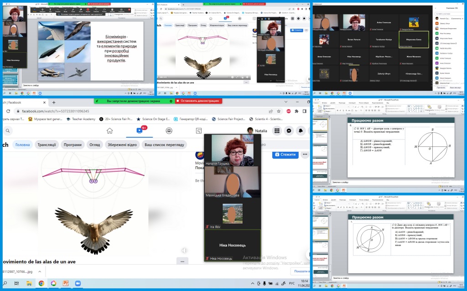The image size is (467, 291).
Task: Click speaker volume icon on large Facebook video
Action: (184, 251)
